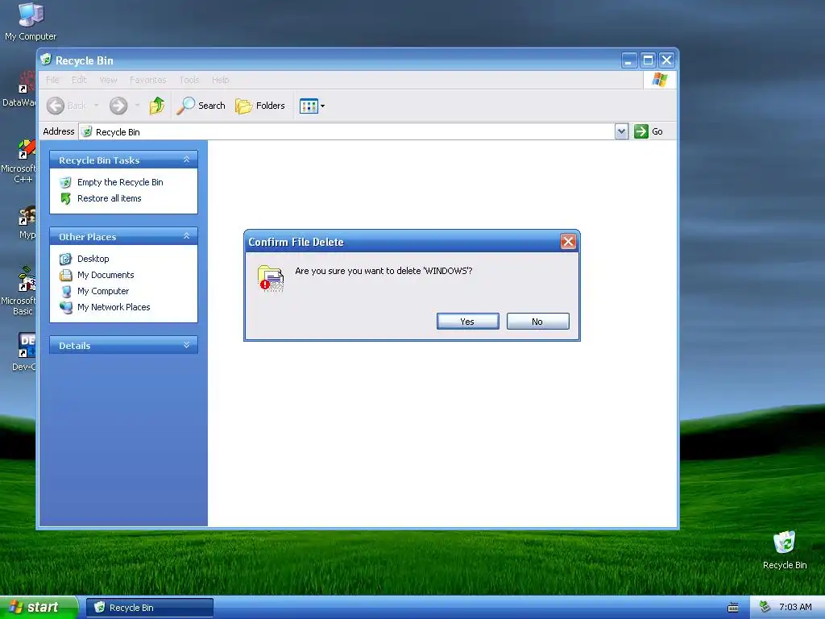Go up one folder level icon
Viewport: 825px width, 619px height.
[x=157, y=106]
